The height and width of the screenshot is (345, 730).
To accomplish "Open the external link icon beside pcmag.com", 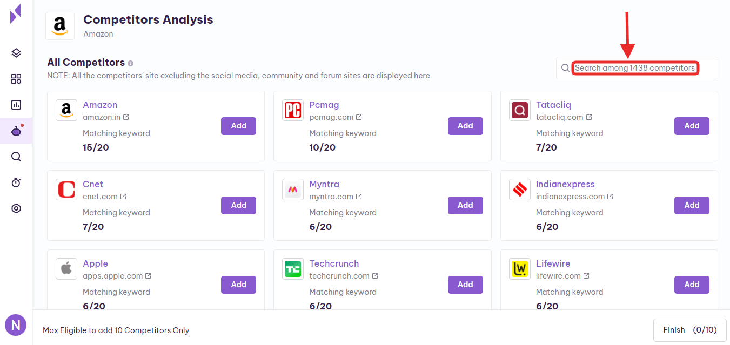I will [x=359, y=117].
